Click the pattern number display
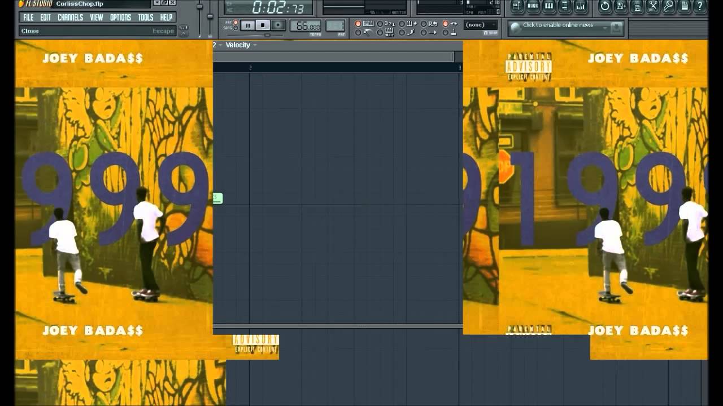The height and width of the screenshot is (406, 723). 336,25
